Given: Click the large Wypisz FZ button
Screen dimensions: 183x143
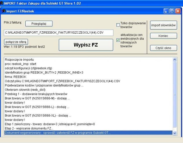Looking at the screenshot, I should click(86, 45).
